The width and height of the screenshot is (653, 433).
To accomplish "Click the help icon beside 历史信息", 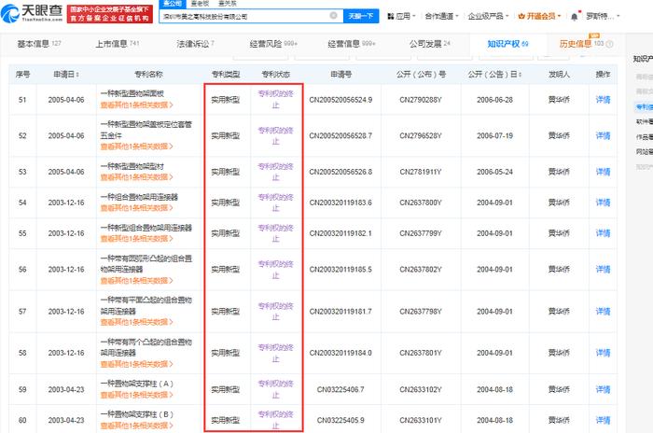I will pyautogui.click(x=610, y=44).
